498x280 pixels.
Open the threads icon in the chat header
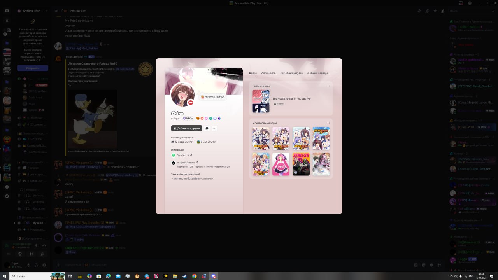(x=419, y=11)
